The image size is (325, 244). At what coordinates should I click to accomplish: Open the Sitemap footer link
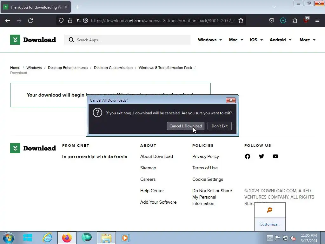[148, 168]
